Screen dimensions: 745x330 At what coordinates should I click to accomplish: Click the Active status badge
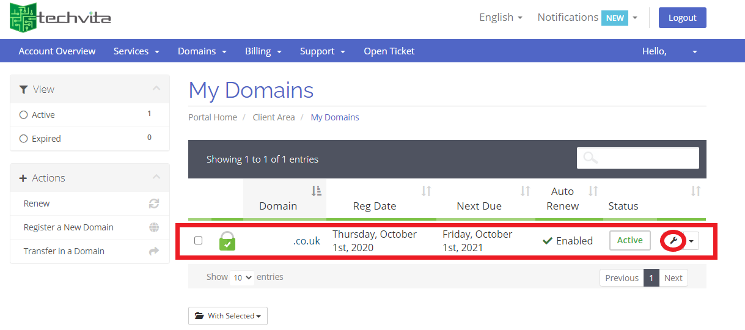click(x=630, y=240)
